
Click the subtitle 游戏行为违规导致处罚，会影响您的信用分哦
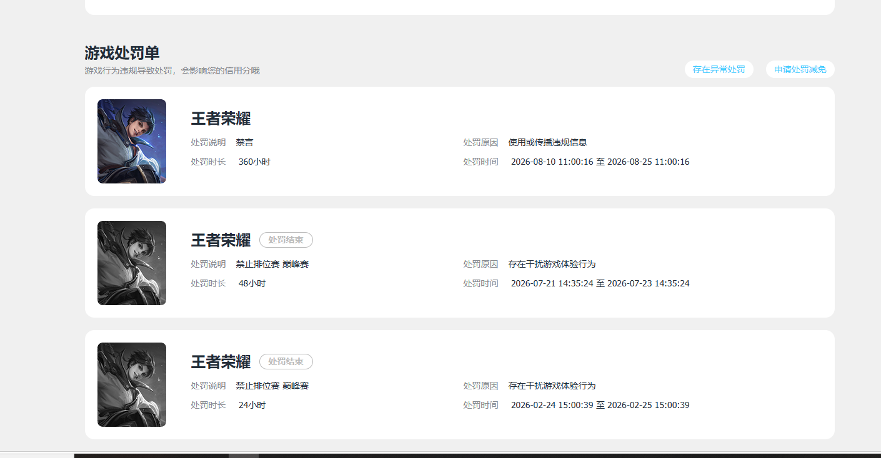point(172,71)
